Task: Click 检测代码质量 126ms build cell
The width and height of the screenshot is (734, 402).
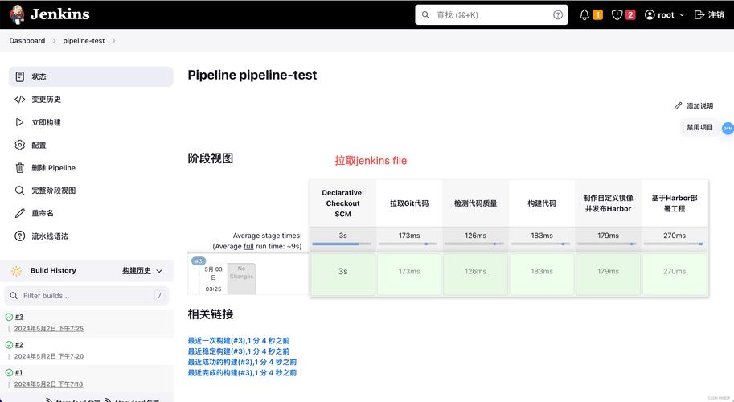Action: (476, 274)
